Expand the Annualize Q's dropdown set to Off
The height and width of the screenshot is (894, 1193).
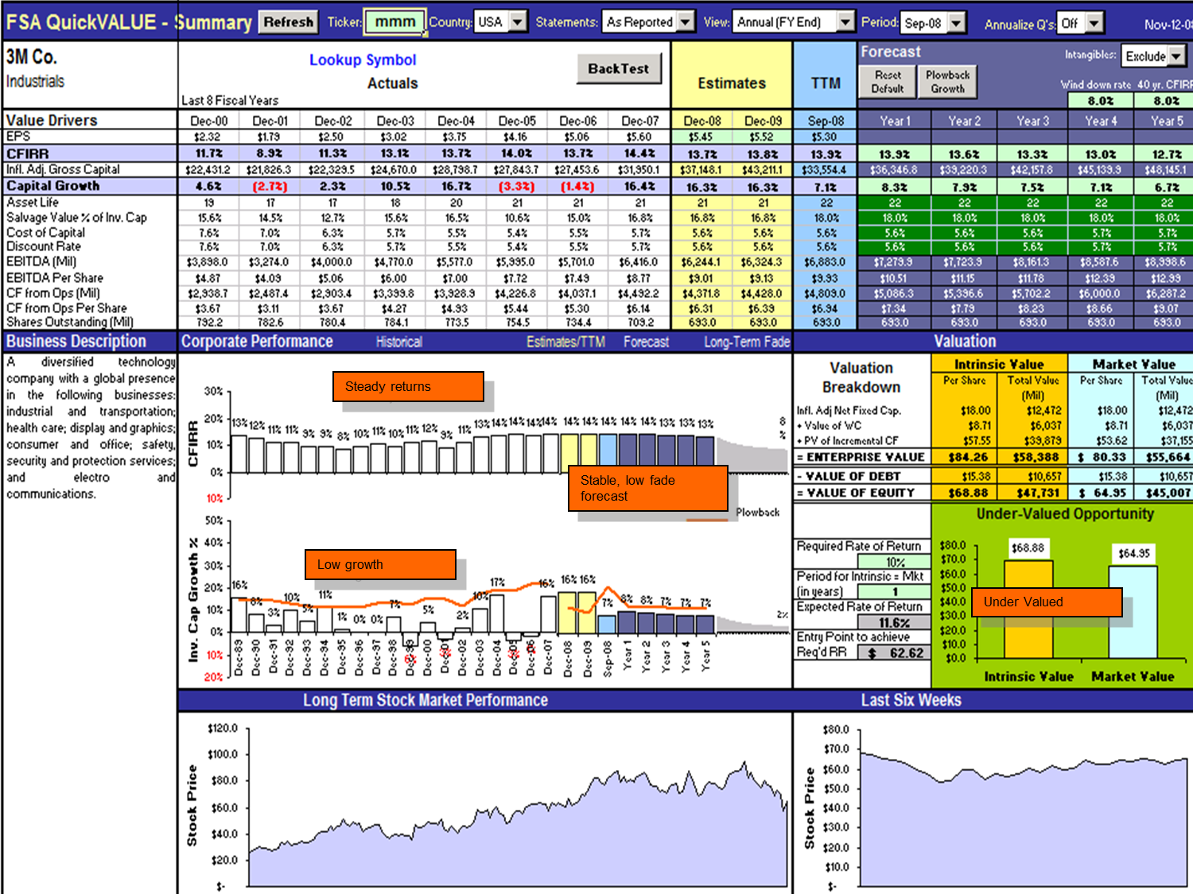tap(1095, 23)
